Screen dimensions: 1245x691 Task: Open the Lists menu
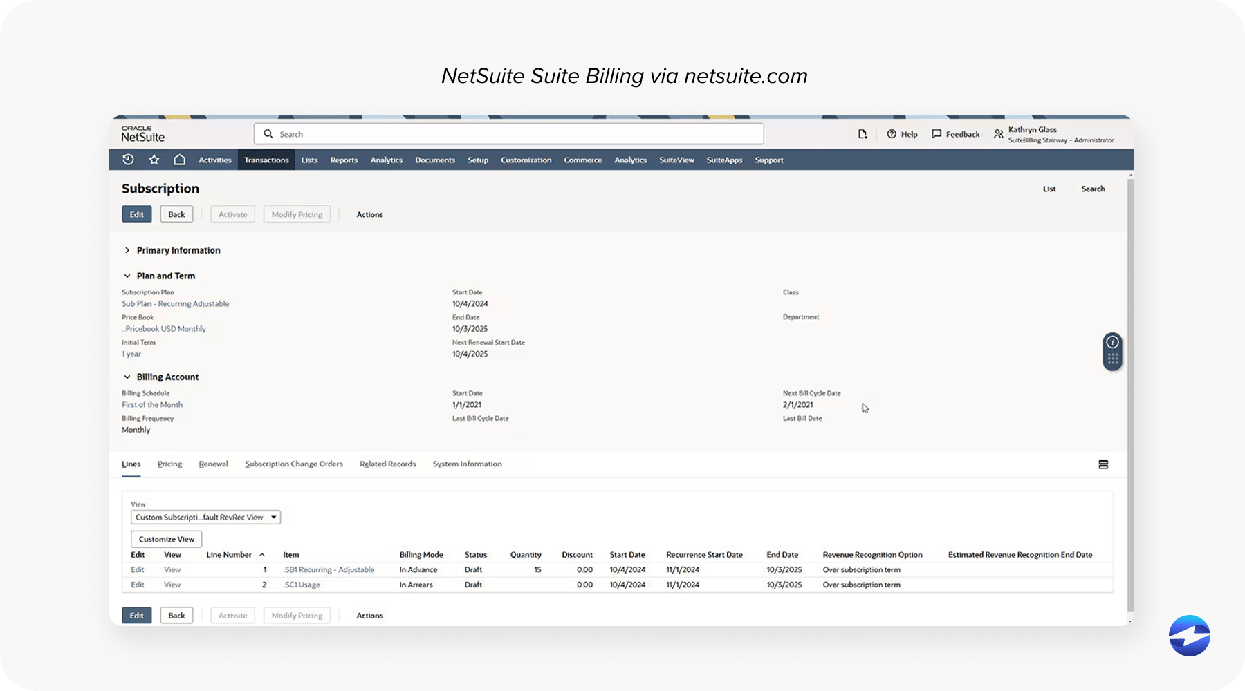coord(309,160)
